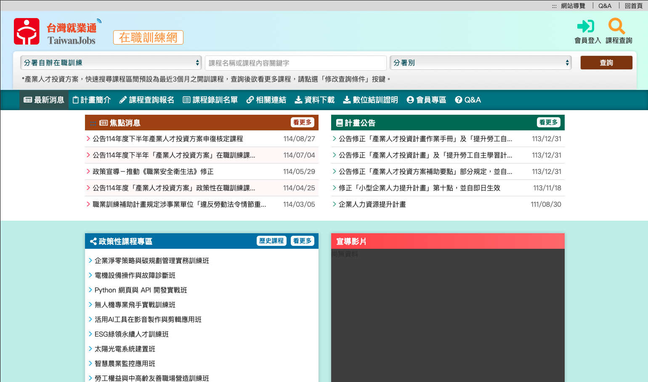This screenshot has height=382, width=648.
Task: Click the TaiwanJobs red logo
Action: (x=27, y=32)
